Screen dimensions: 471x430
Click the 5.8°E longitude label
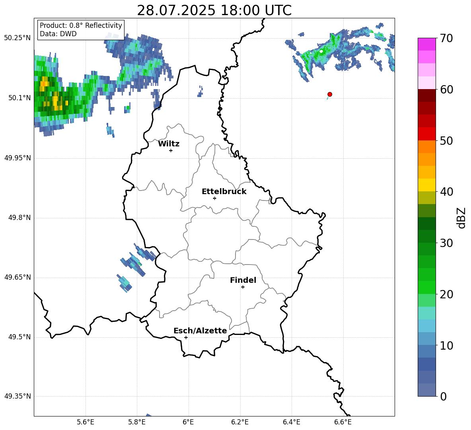pos(137,422)
